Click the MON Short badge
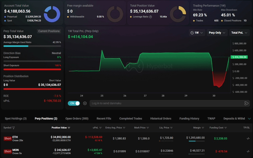 (8, 151)
